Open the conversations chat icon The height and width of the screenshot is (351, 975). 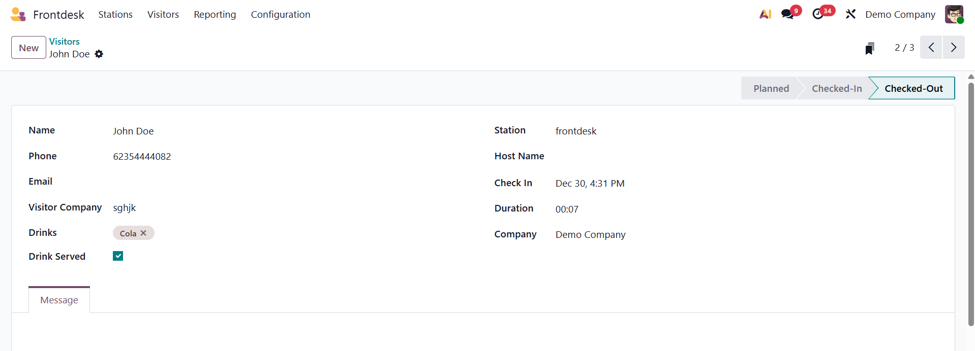[x=787, y=14]
